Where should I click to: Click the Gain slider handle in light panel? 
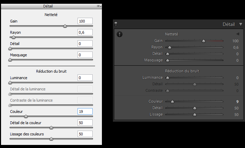pos(65,26)
